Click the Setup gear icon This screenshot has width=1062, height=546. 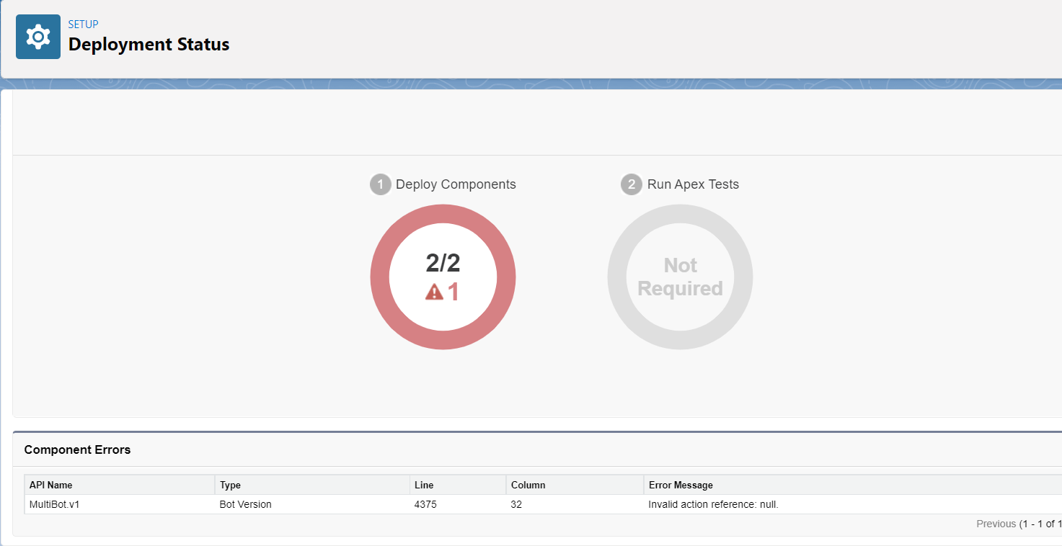coord(38,37)
